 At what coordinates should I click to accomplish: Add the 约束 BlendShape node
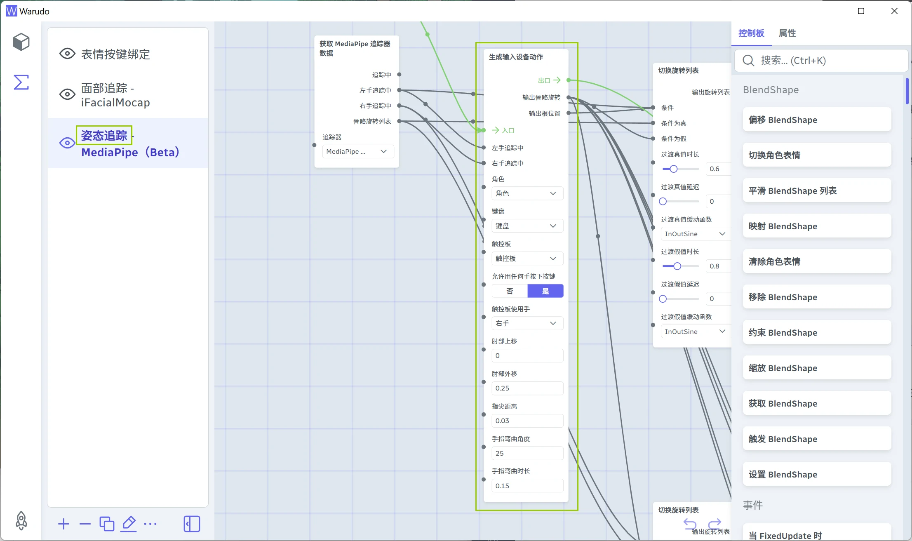pyautogui.click(x=817, y=332)
